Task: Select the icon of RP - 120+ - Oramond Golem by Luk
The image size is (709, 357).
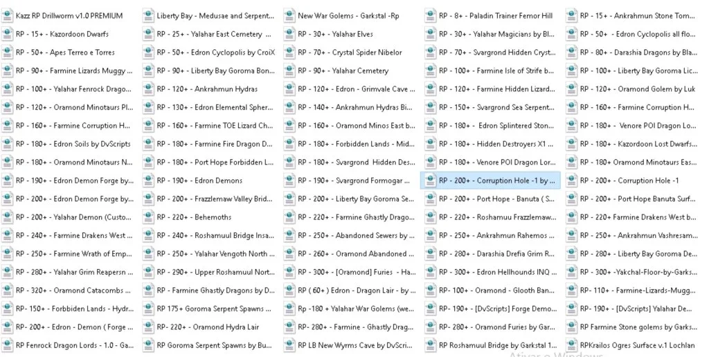Action: pos(571,89)
